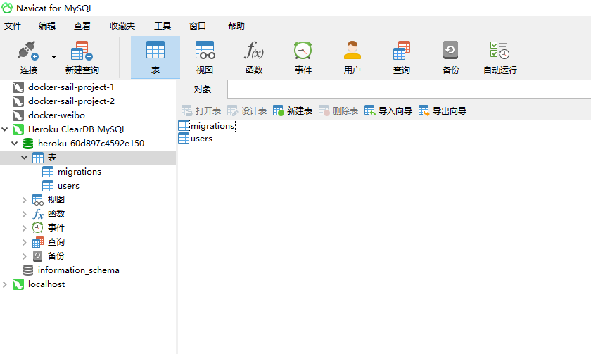591x354 pixels.
Task: Click the 用户 (User) toolbar icon
Action: [352, 50]
